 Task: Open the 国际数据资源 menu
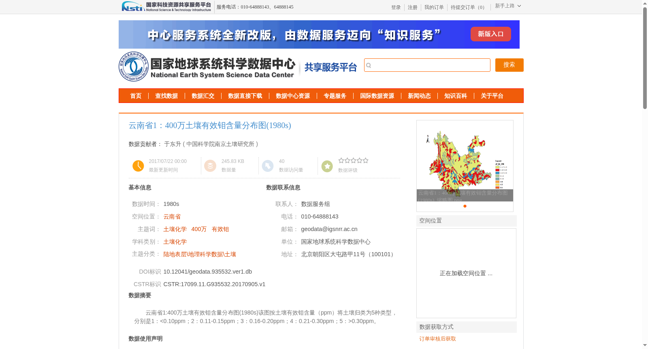pyautogui.click(x=377, y=96)
